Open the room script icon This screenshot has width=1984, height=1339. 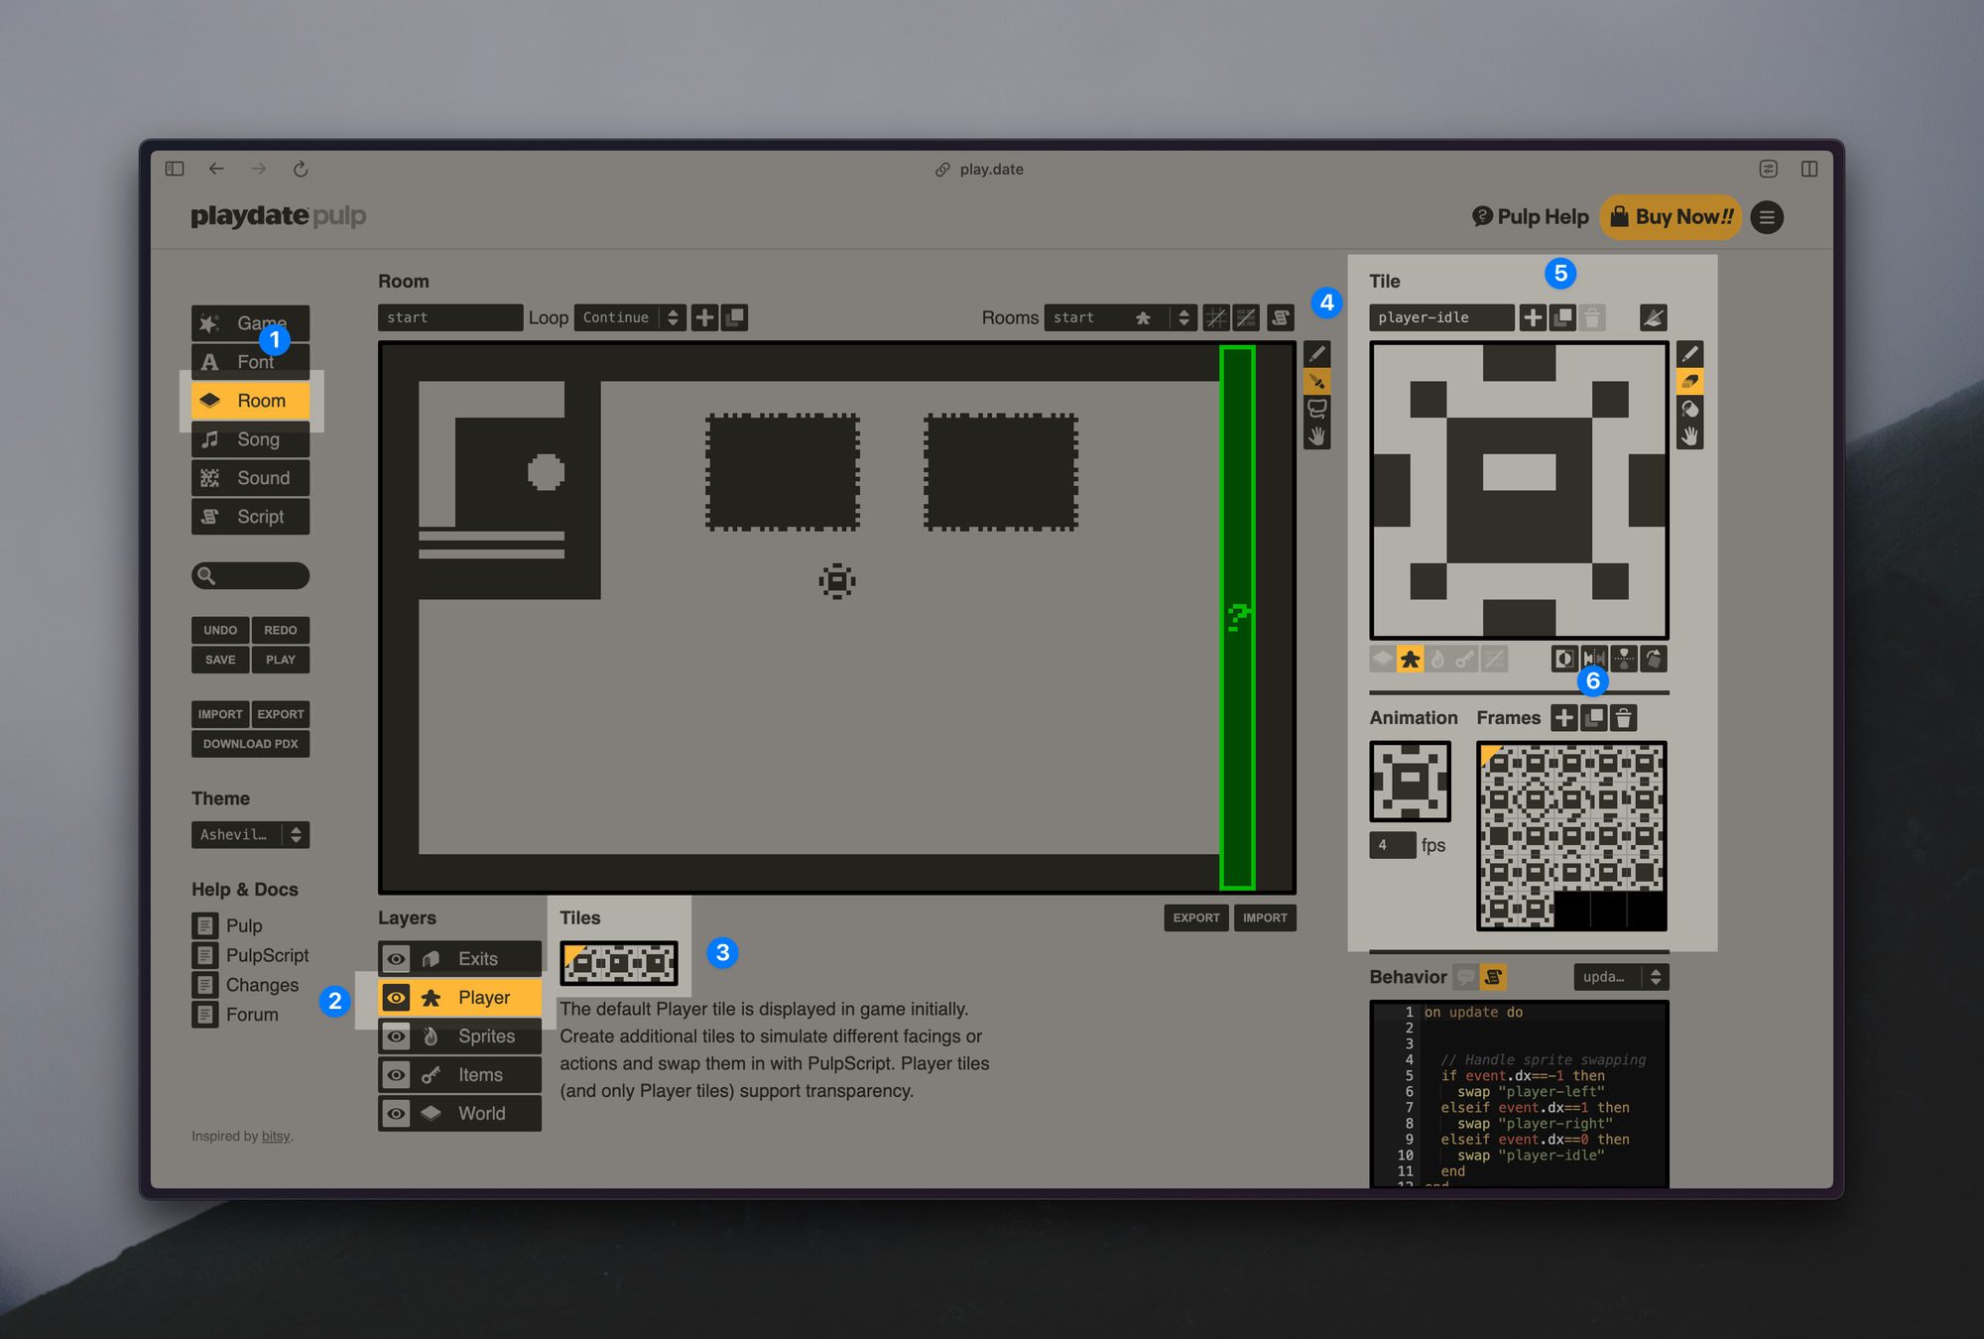coord(1281,317)
